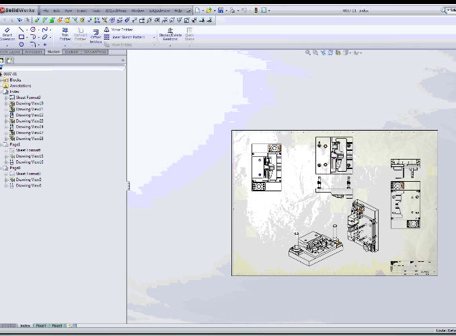Open dropdown arrow beside New document icon
Screen dimensions: 456x336
tap(202, 11)
